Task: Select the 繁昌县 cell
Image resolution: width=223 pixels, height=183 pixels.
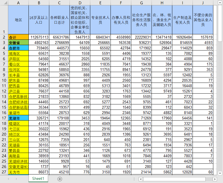Action: [x=18, y=150]
